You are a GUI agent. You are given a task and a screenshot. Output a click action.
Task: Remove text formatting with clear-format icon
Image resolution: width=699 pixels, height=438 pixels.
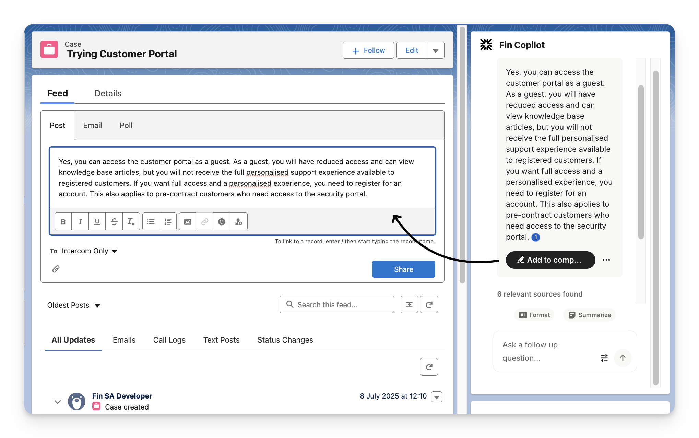tap(131, 222)
